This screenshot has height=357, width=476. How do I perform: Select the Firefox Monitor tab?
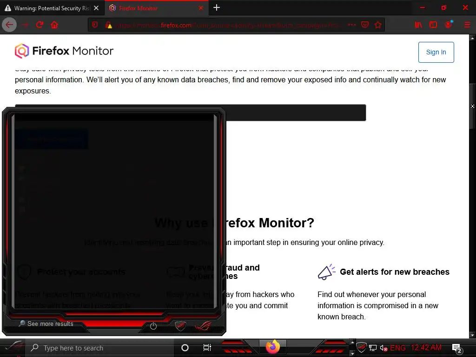tap(156, 8)
